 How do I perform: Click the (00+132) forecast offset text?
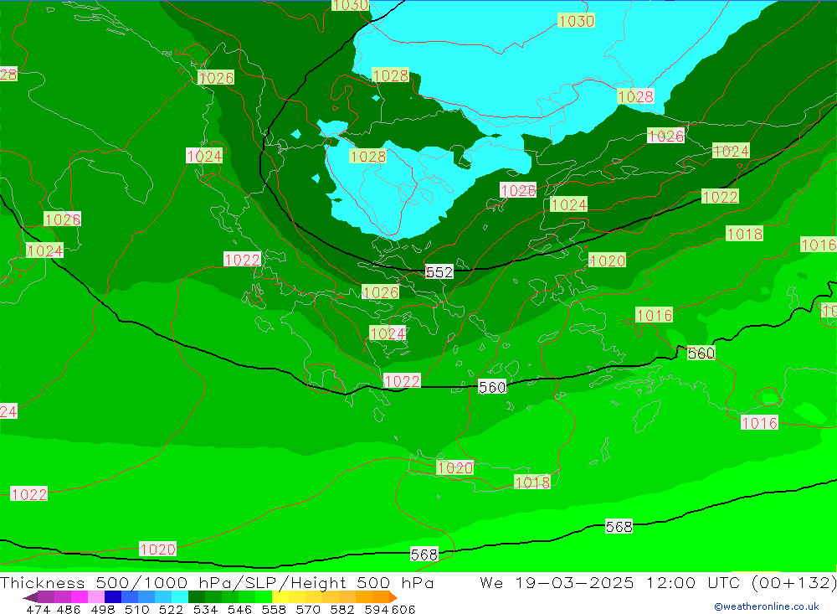click(793, 582)
